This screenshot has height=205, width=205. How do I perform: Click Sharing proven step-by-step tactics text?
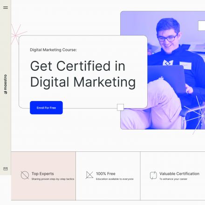pyautogui.click(x=53, y=179)
